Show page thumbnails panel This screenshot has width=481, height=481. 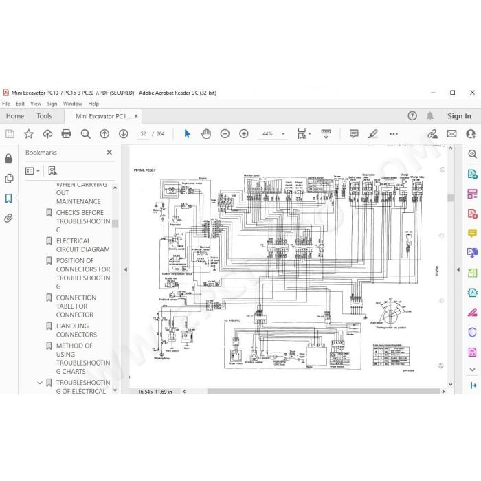9,178
